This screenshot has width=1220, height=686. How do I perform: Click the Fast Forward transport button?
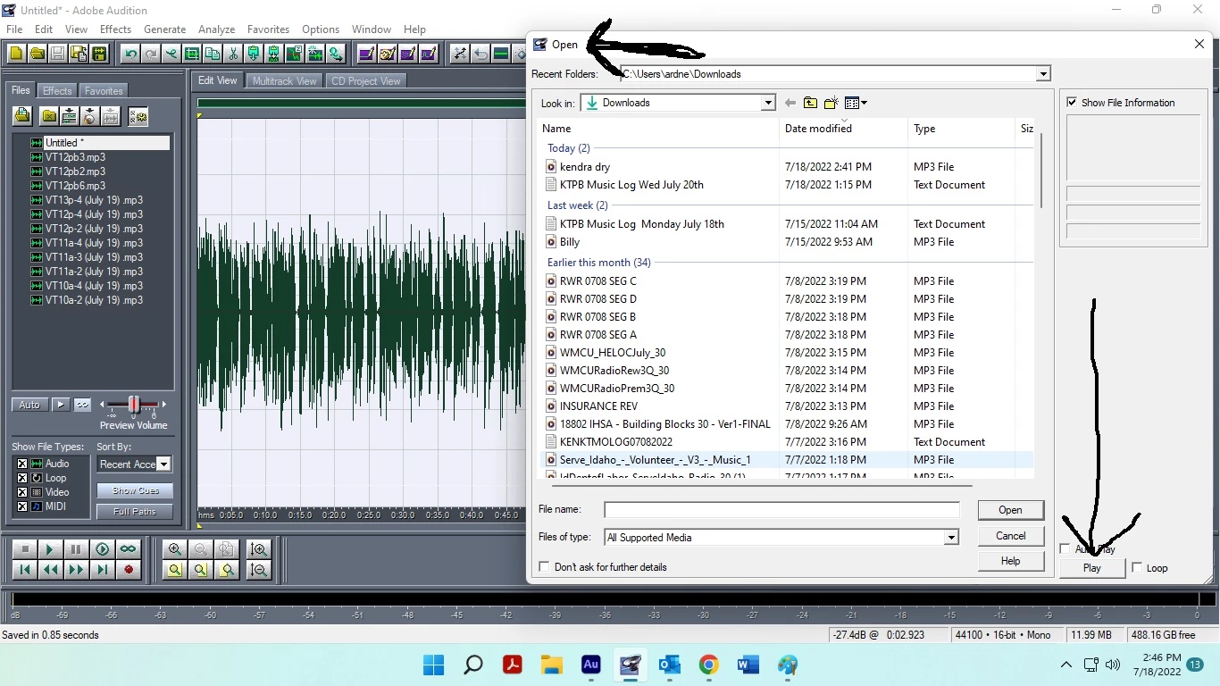pyautogui.click(x=76, y=570)
